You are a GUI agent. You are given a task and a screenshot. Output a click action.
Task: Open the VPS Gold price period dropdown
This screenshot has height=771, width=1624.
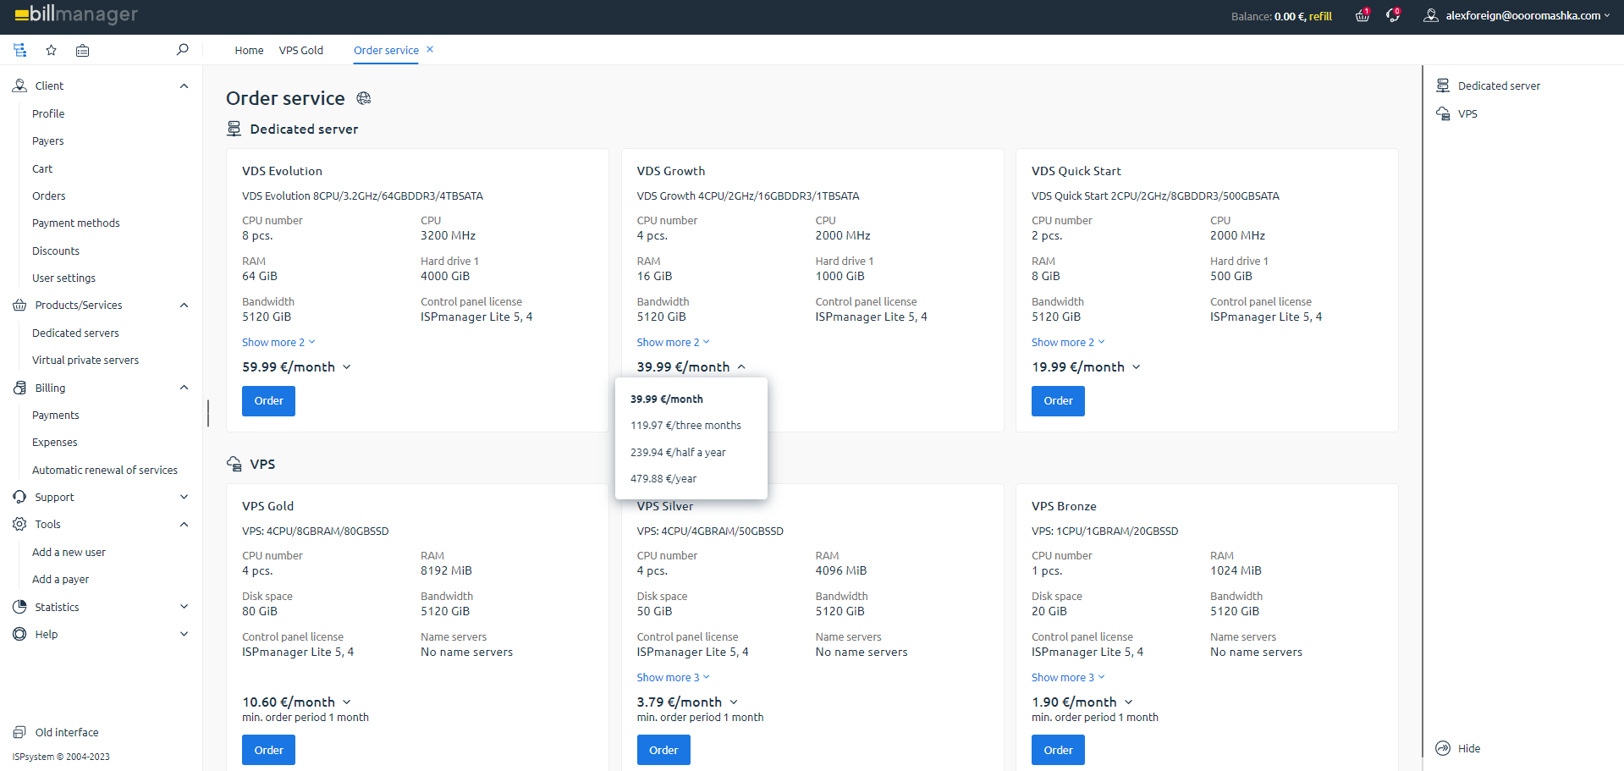tap(347, 702)
